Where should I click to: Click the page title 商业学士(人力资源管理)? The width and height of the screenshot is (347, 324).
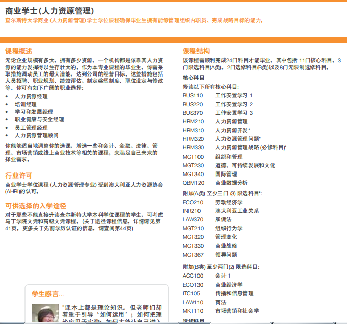pyautogui.click(x=49, y=11)
